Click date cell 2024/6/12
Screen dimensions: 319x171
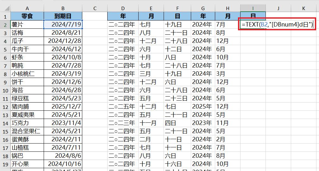click(x=63, y=49)
